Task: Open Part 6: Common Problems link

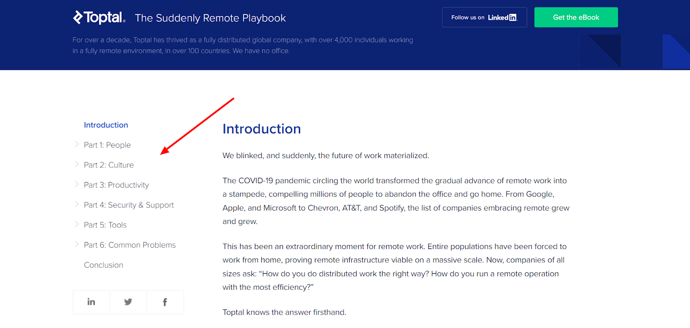Action: pos(130,245)
